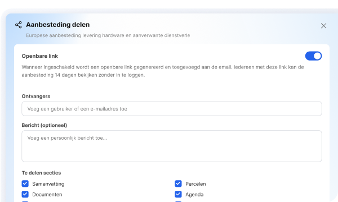Click the Bericht (optioneel) text area
This screenshot has height=202, width=338.
[172, 146]
